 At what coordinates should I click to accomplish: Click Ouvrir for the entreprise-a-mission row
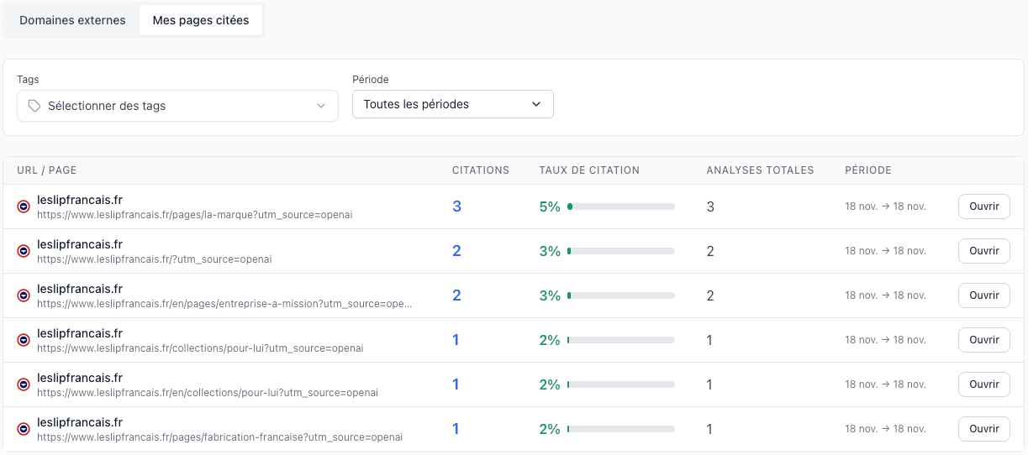984,295
